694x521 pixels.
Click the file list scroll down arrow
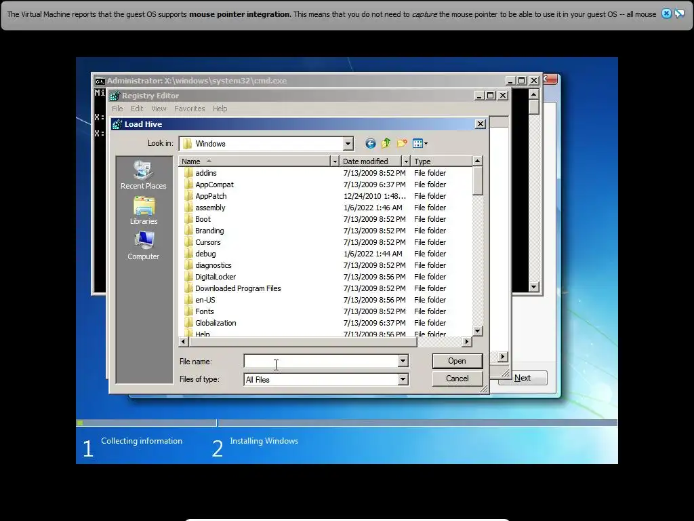477,331
